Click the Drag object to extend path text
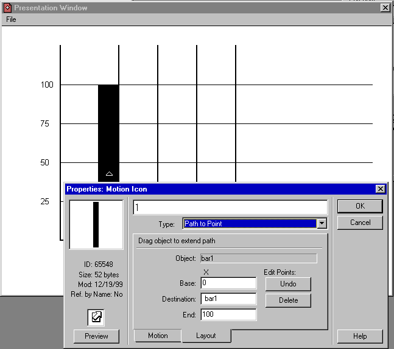The height and width of the screenshot is (349, 394). (177, 241)
